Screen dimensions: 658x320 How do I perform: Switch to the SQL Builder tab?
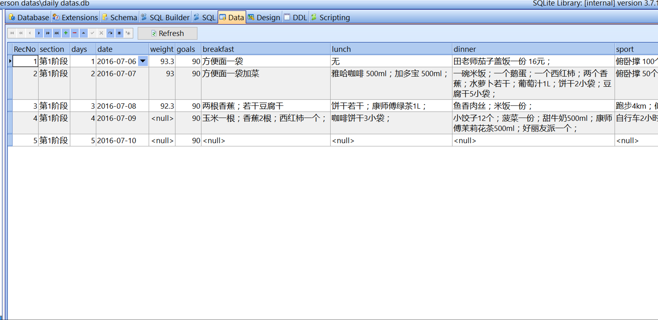tap(165, 18)
